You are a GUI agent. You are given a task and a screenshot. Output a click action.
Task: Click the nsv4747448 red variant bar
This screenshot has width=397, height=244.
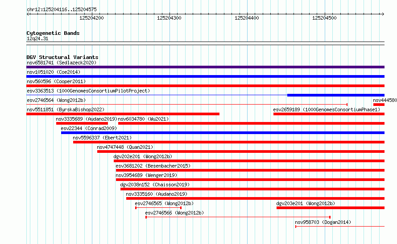pos(241,151)
